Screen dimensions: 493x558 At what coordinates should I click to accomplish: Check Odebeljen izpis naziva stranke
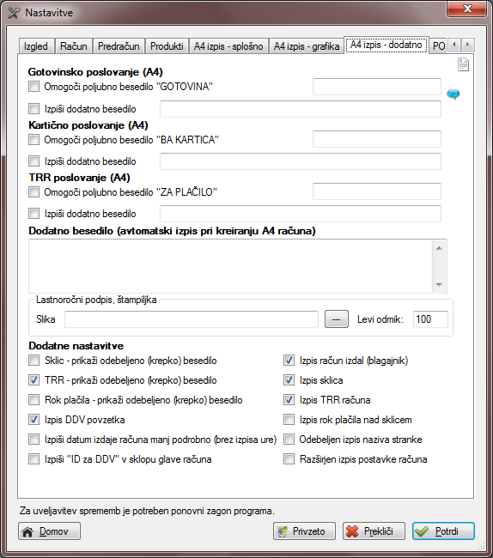point(289,440)
